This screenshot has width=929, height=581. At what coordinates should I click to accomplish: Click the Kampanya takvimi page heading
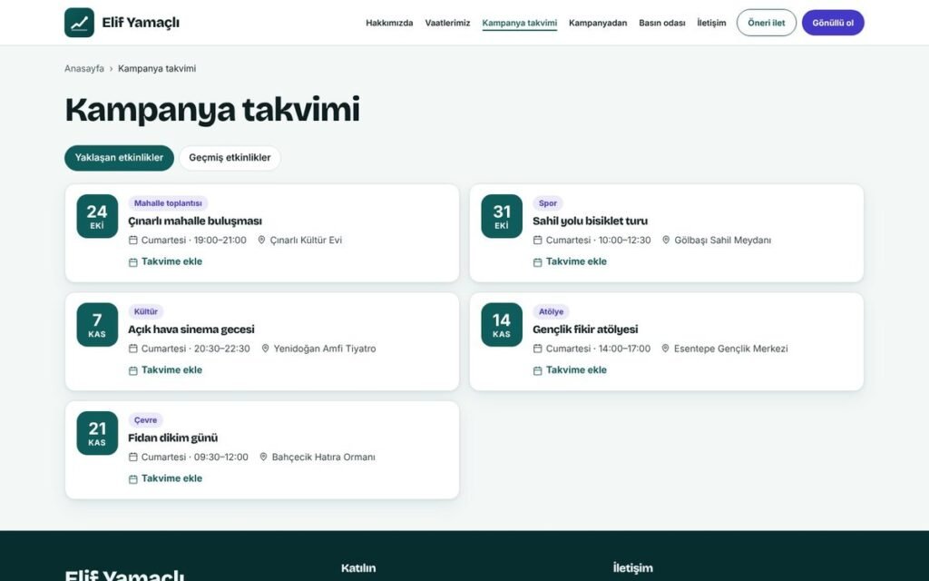(212, 109)
